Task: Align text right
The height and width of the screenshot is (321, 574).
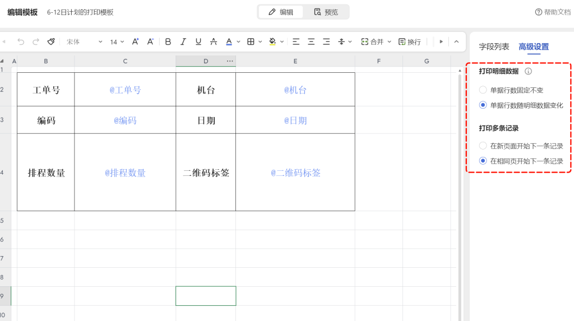Action: [326, 41]
